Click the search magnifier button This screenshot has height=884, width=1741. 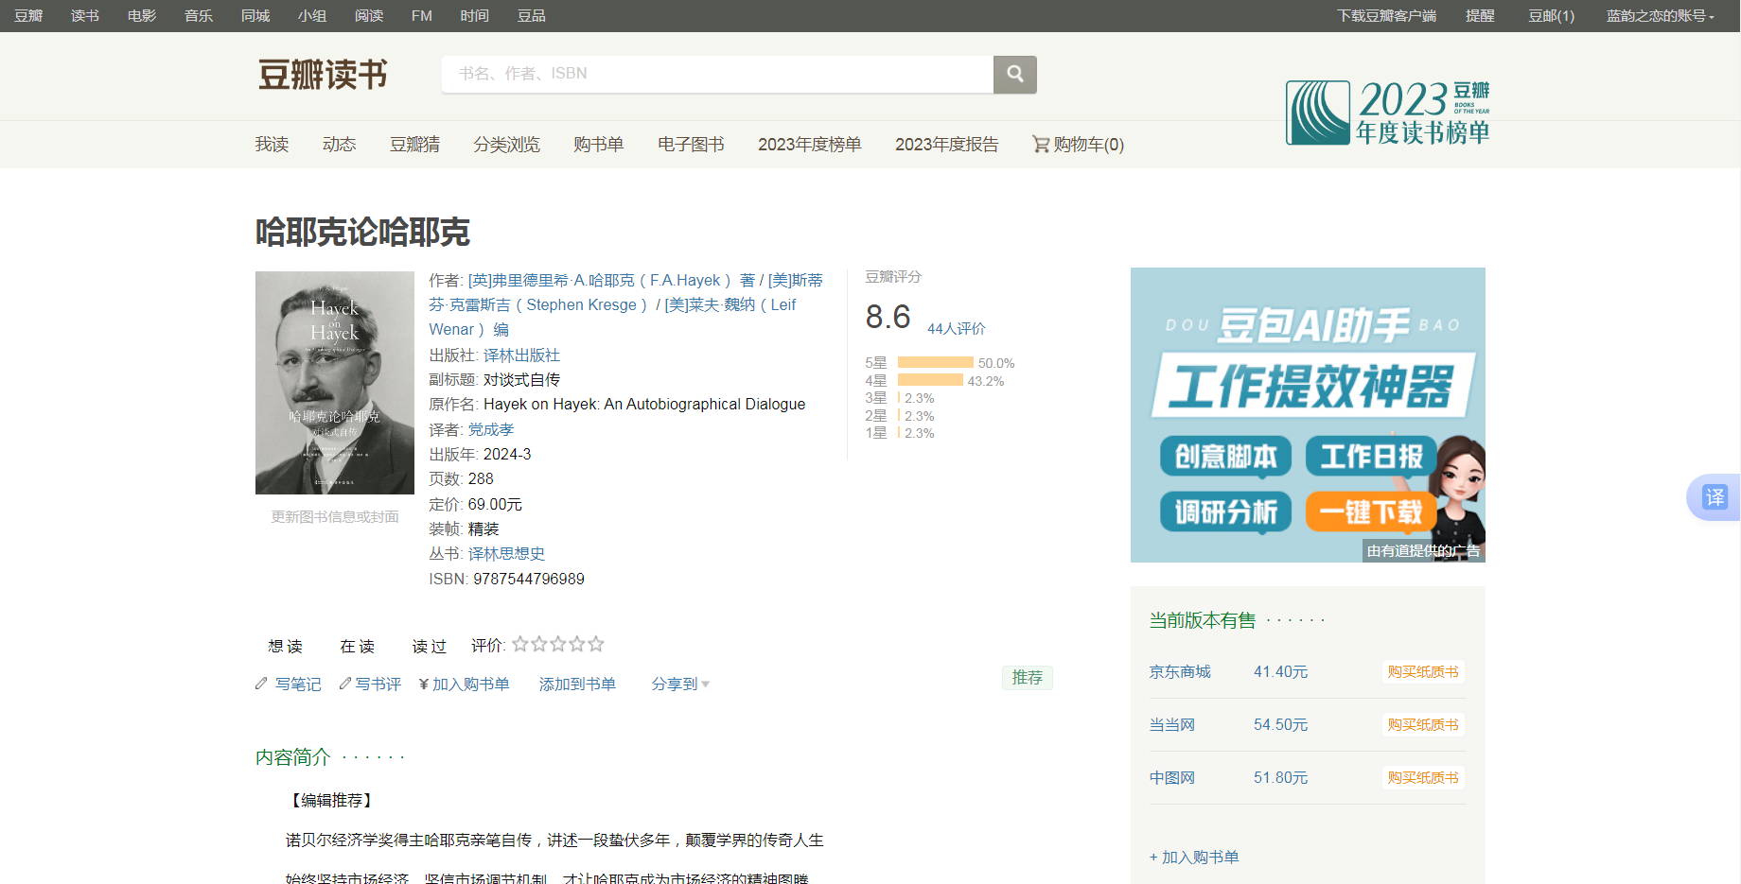(1014, 74)
